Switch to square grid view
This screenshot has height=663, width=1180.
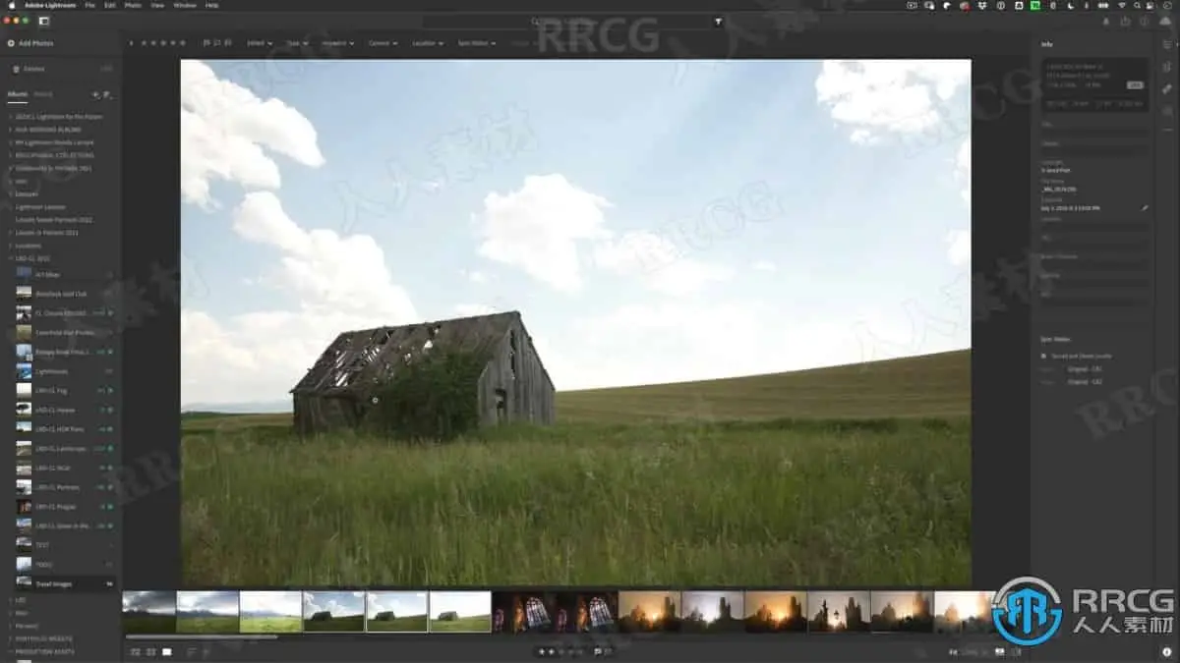150,651
